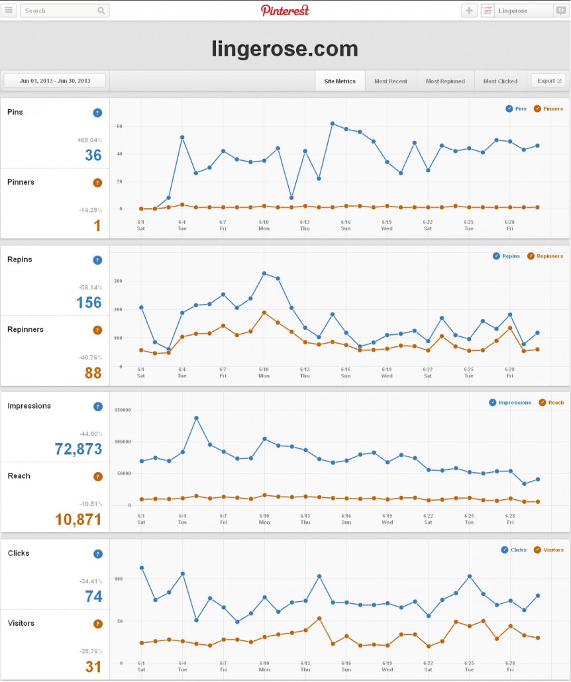571x682 pixels.
Task: Click the -44.00% change for Impressions
Action: tap(91, 434)
